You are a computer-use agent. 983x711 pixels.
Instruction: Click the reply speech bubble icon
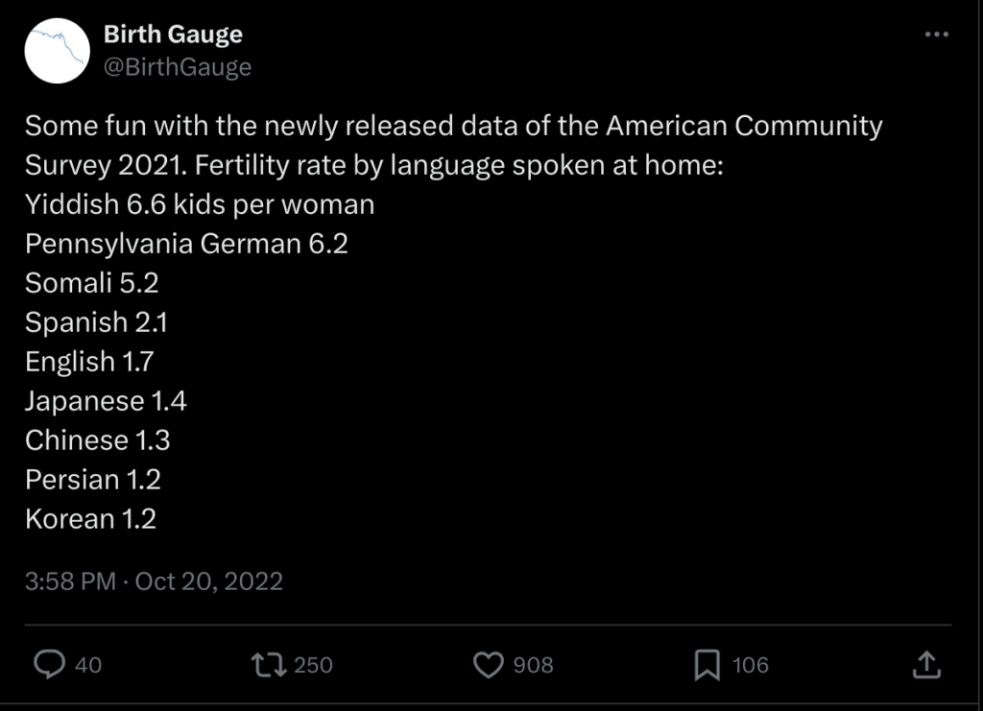49,664
